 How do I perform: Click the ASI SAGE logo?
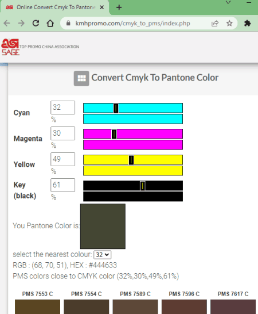tap(10, 47)
